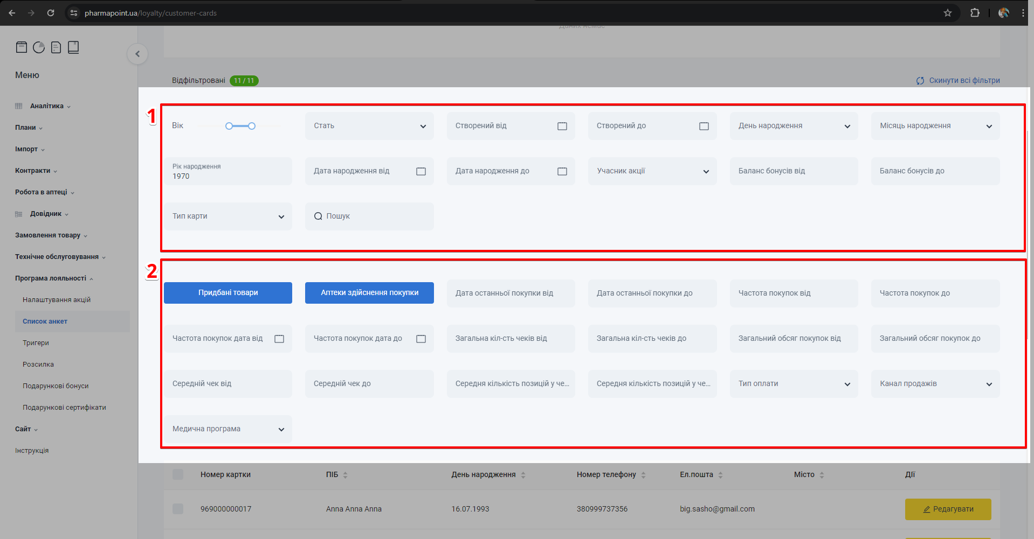The height and width of the screenshot is (539, 1034).
Task: Open calendar for Дата народження до field
Action: (562, 171)
